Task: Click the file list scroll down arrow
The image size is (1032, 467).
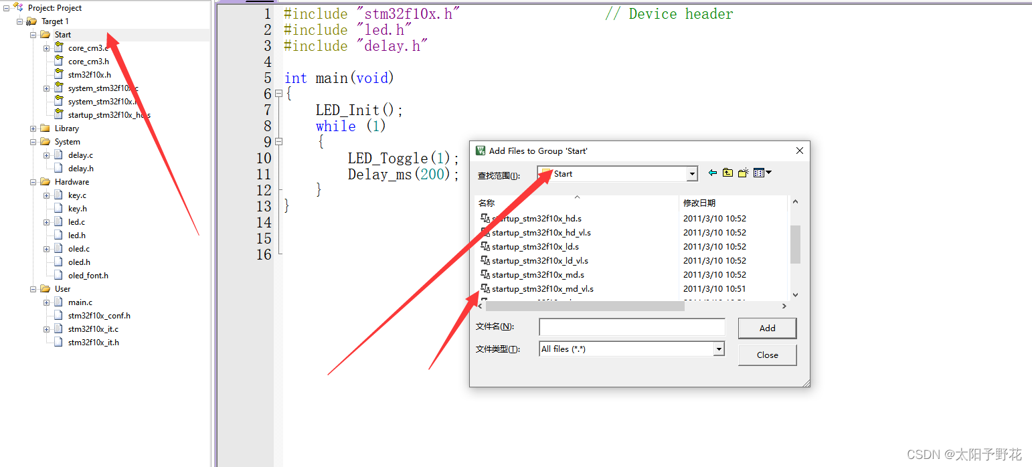Action: pyautogui.click(x=795, y=294)
